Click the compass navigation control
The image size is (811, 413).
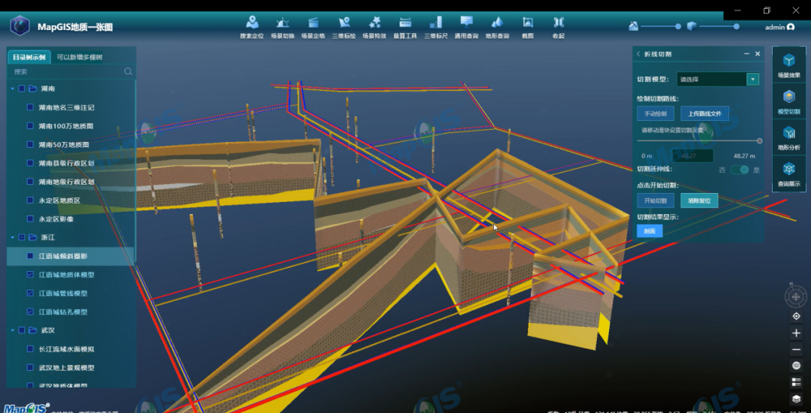[x=796, y=297]
